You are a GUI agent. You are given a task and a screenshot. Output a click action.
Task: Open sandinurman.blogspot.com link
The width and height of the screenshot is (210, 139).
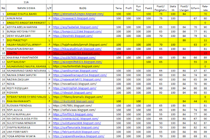pyautogui.click(x=75, y=71)
